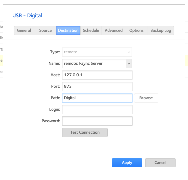Show the Options tab
The image size is (188, 180).
136,31
